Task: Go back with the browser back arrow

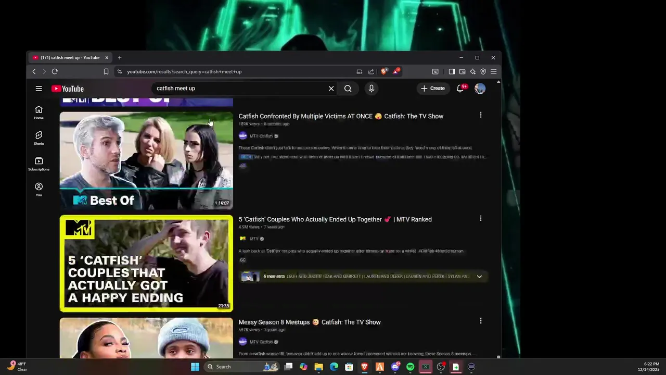Action: pyautogui.click(x=34, y=71)
